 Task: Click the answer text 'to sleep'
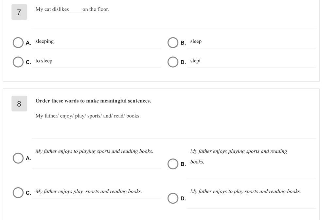[44, 61]
